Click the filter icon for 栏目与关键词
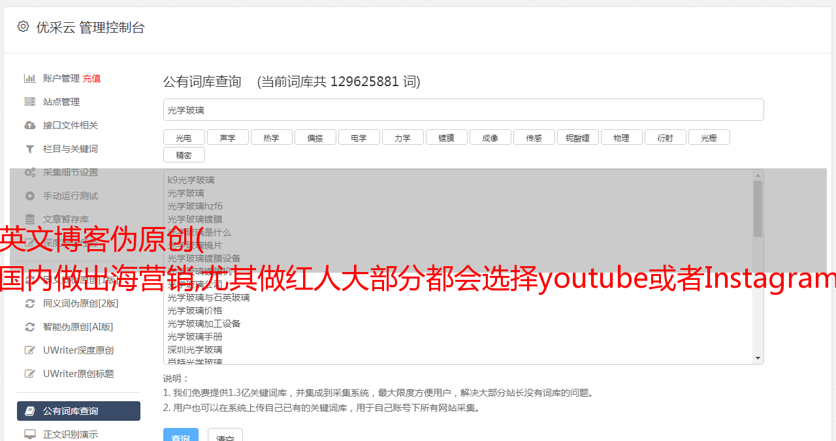The height and width of the screenshot is (441, 836). coord(30,149)
